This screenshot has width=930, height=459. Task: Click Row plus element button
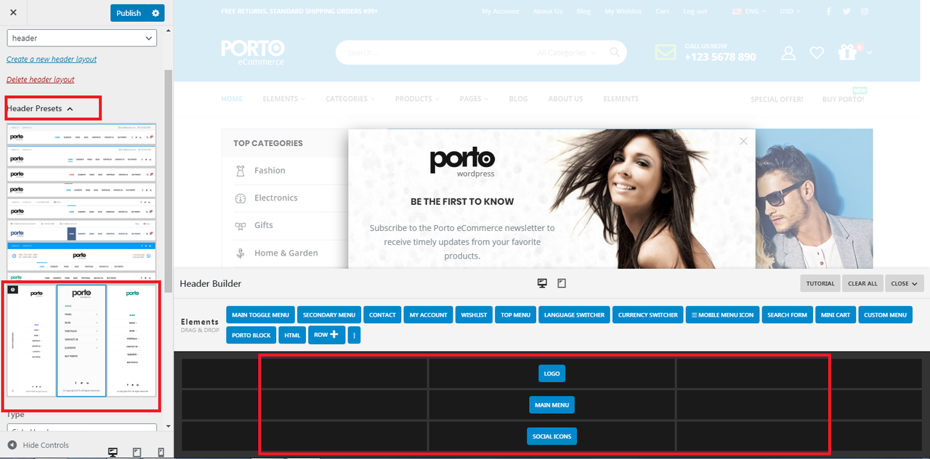point(327,335)
